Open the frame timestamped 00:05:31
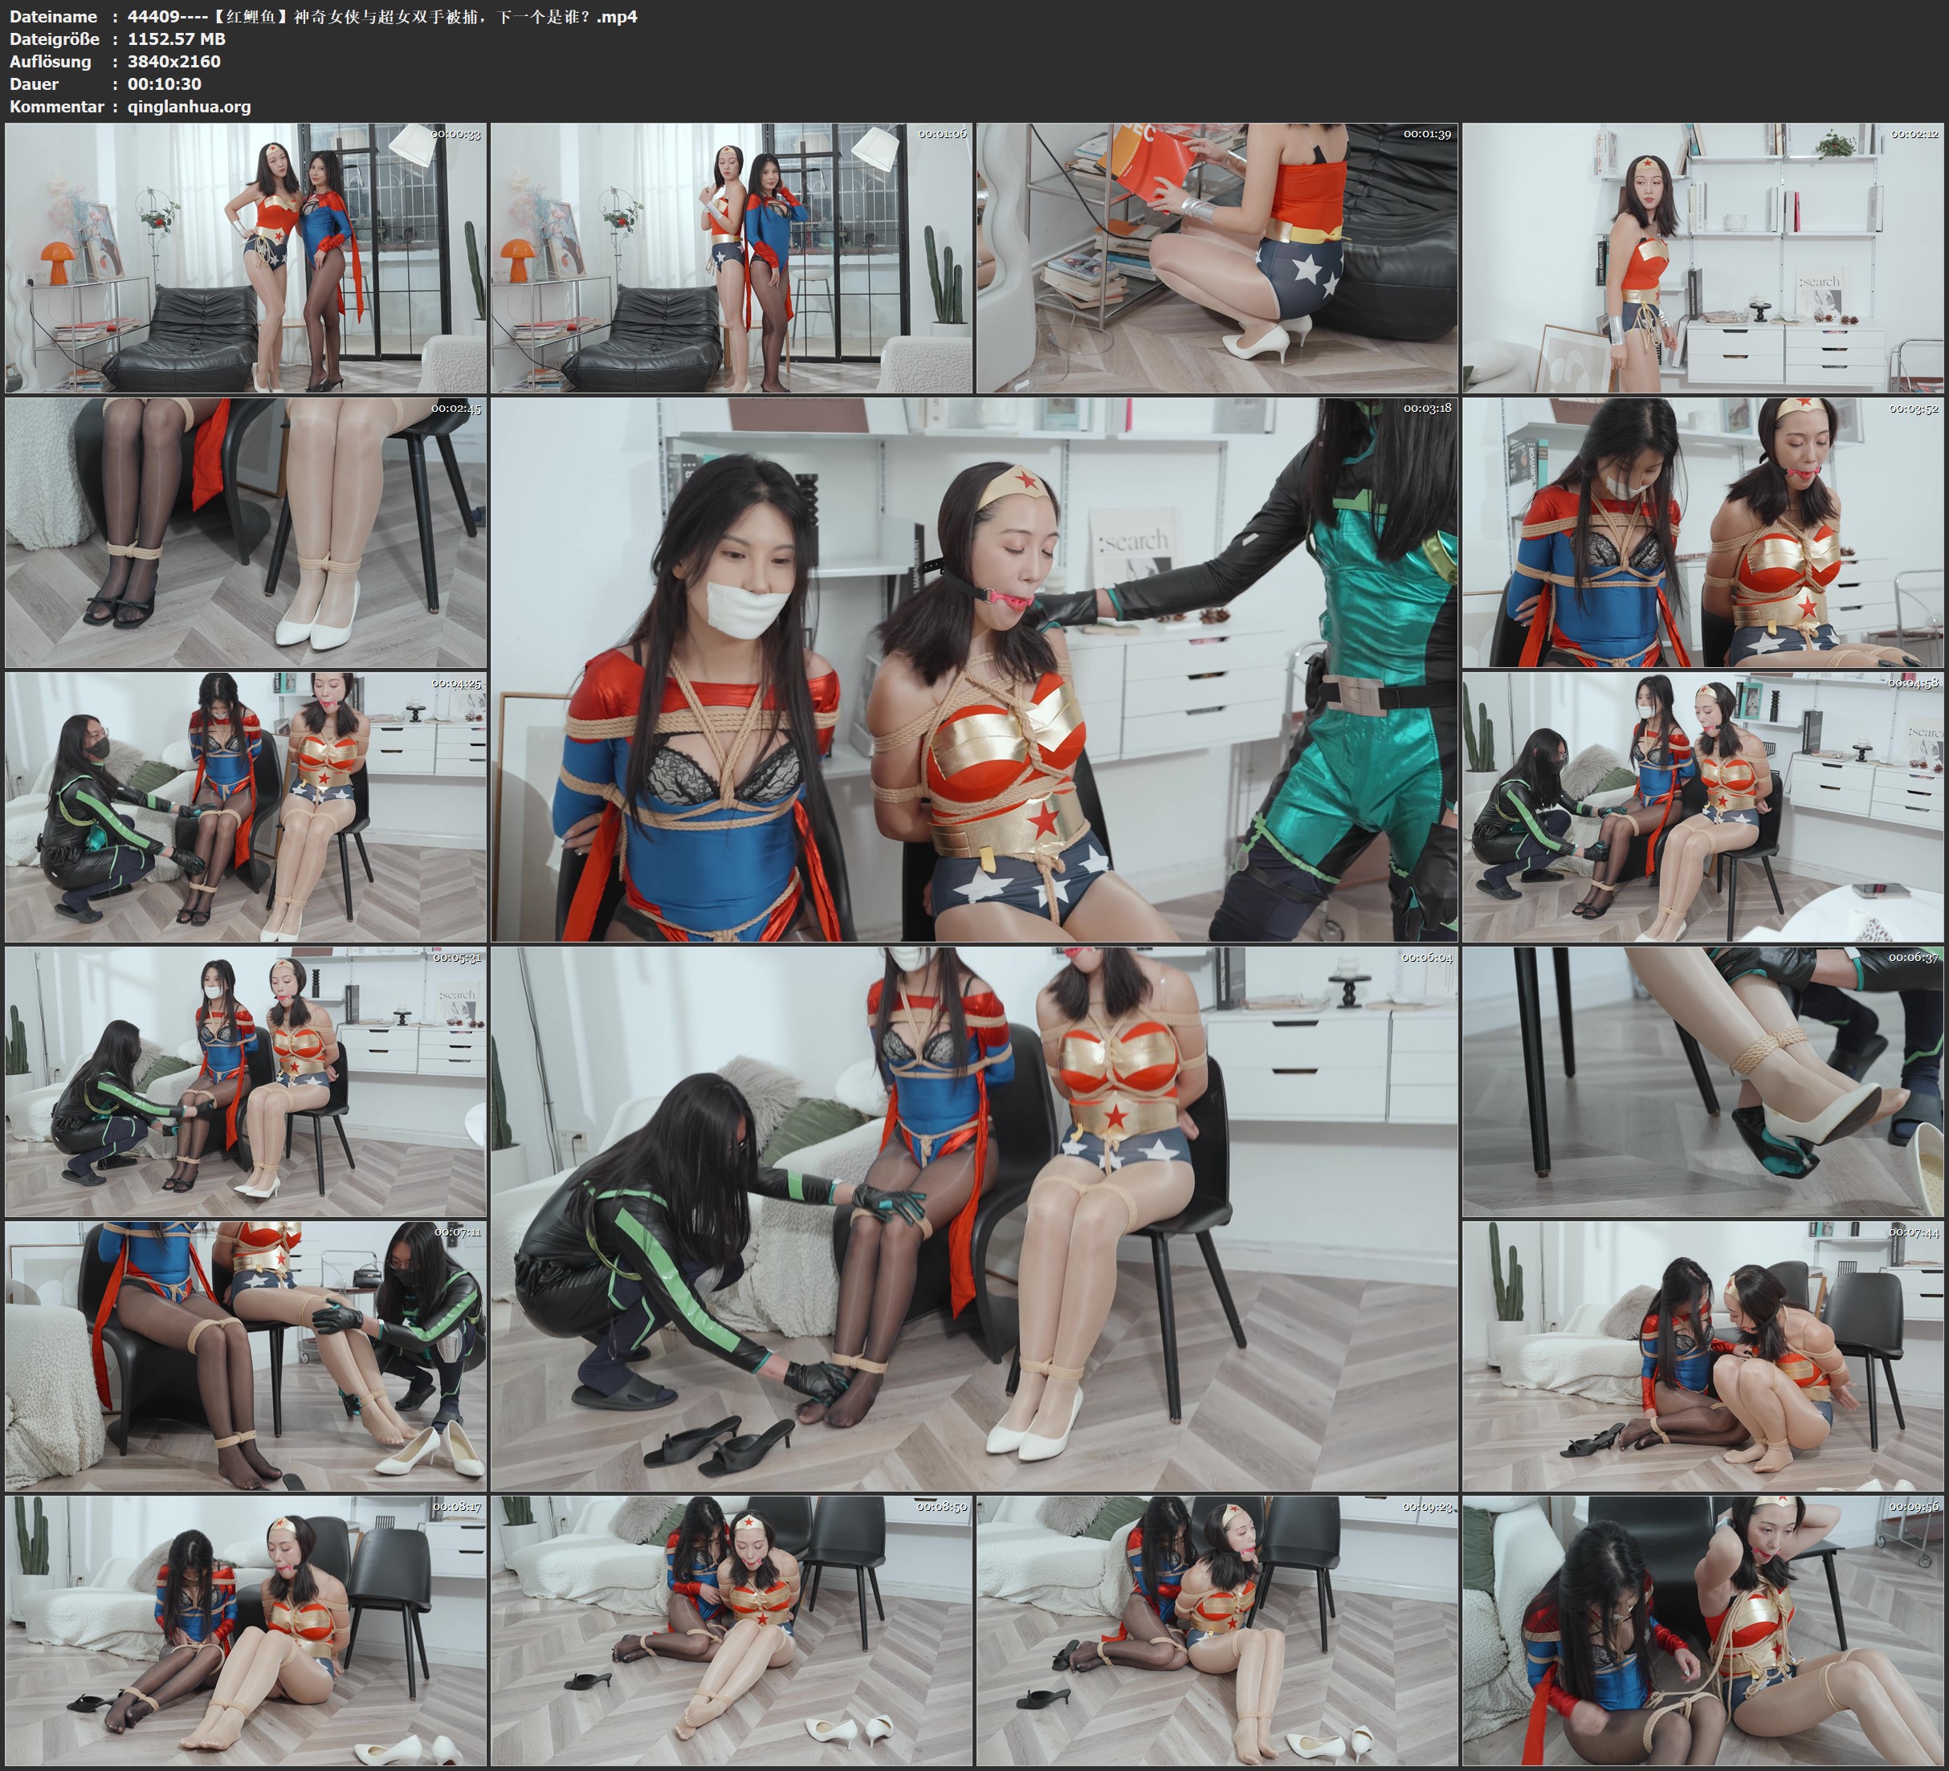 coord(246,1081)
